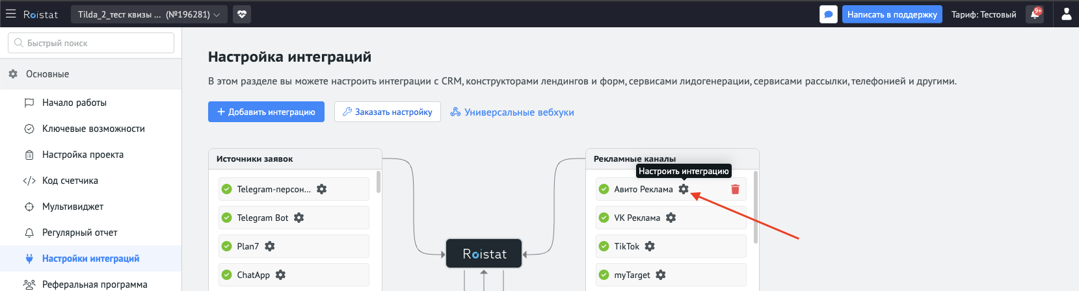Click scrollbar in Источники заявок panel
The width and height of the screenshot is (1079, 291).
(379, 182)
